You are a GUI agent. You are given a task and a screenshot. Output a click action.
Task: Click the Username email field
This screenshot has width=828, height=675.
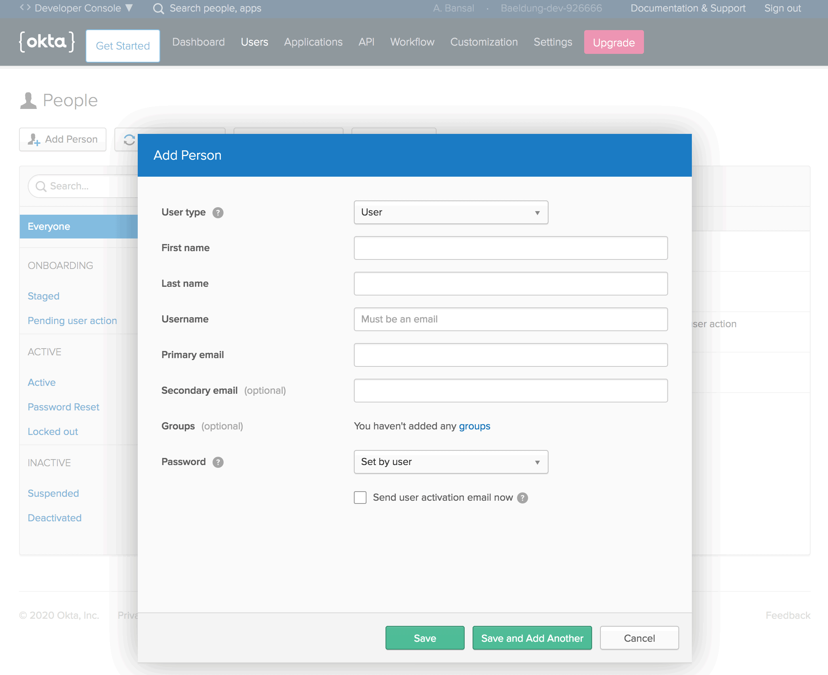pyautogui.click(x=511, y=319)
